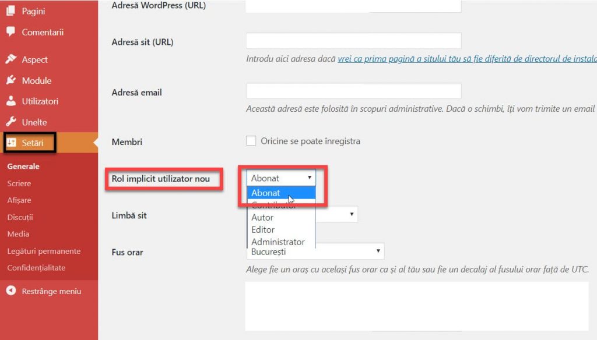Click the Restrânge meniu collapse arrow icon

point(10,291)
